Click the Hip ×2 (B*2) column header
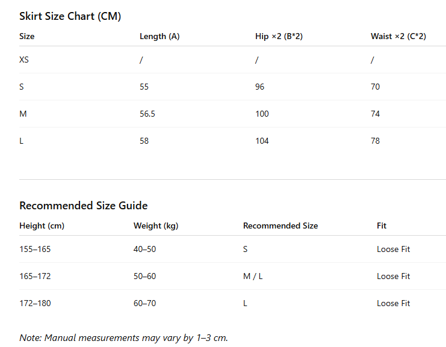Image resolution: width=446 pixels, height=347 pixels. 279,36
